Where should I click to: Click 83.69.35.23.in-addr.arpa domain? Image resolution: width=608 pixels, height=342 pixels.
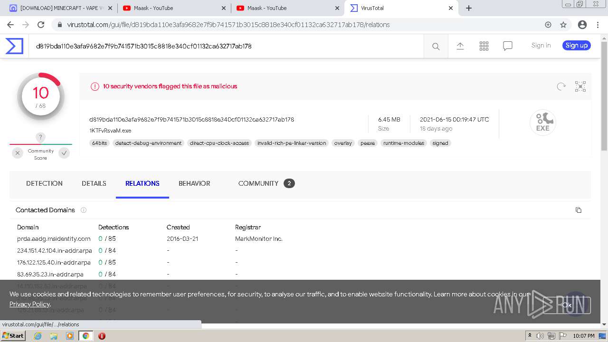click(x=50, y=275)
